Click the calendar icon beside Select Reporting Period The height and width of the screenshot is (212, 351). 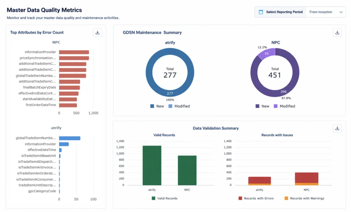261,12
